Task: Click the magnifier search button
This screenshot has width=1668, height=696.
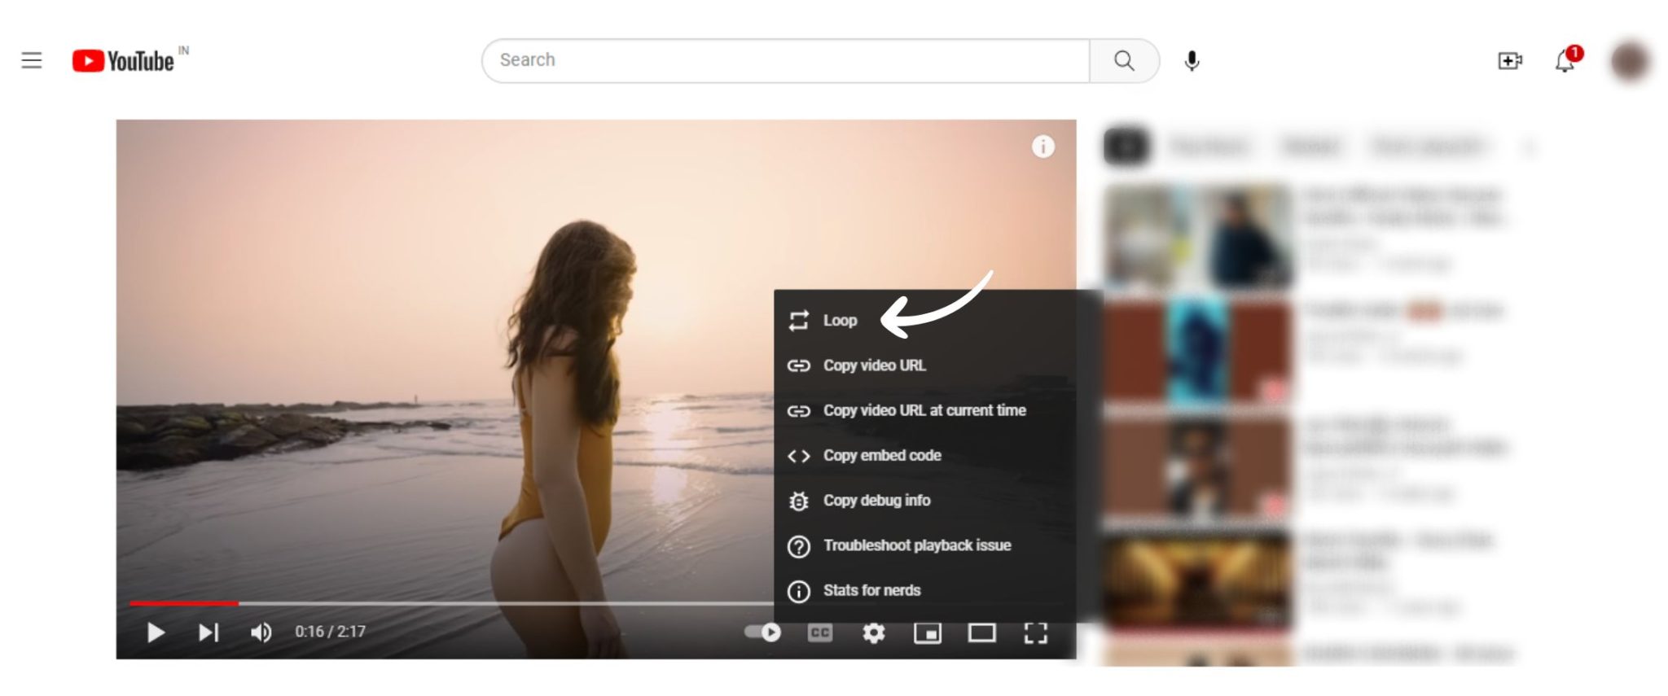Action: pos(1124,60)
